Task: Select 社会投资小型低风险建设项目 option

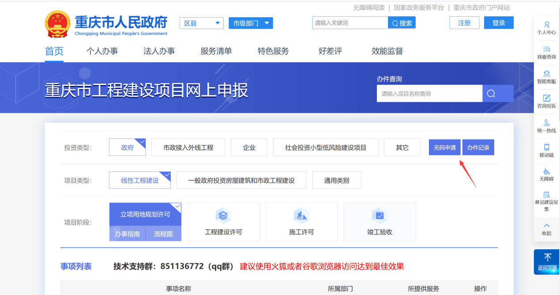Action: pyautogui.click(x=326, y=147)
